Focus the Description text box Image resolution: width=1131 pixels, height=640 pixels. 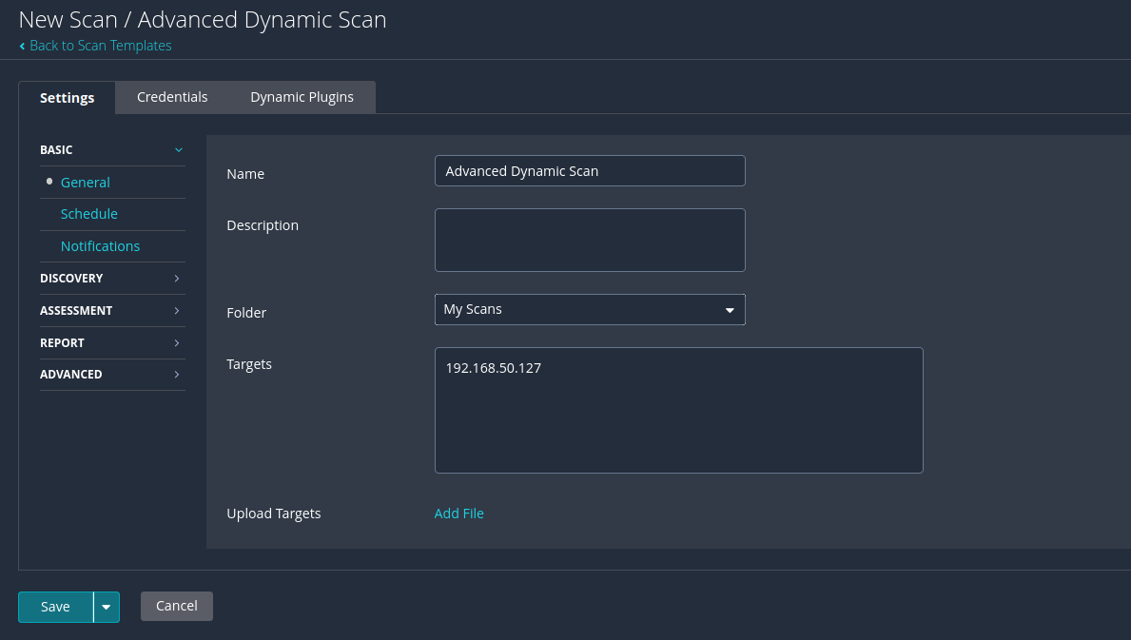click(590, 241)
